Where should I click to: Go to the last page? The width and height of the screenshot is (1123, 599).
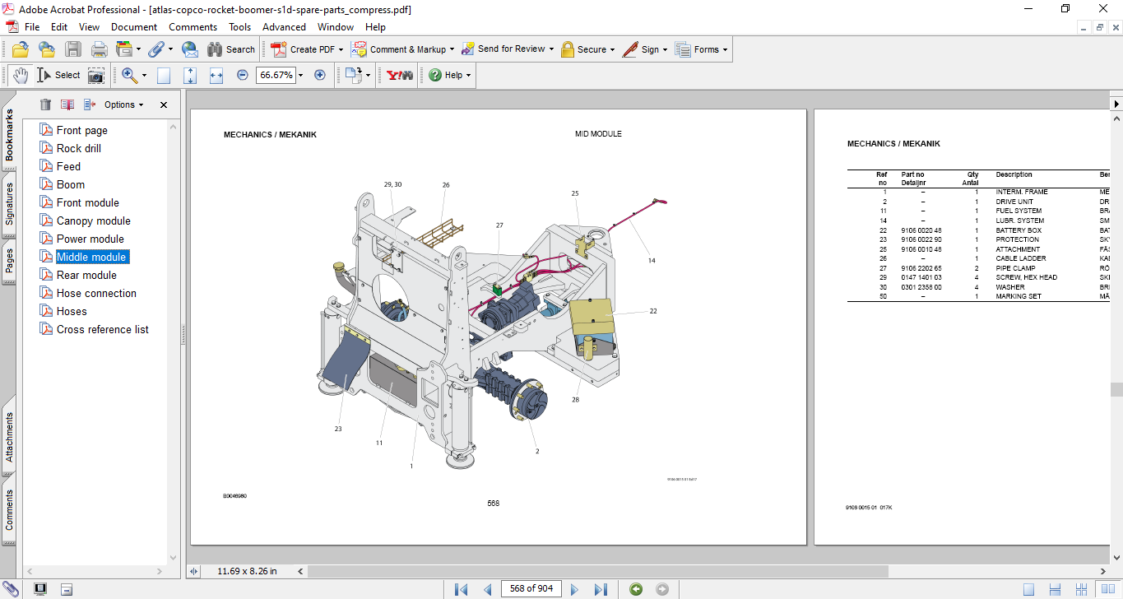tap(601, 589)
